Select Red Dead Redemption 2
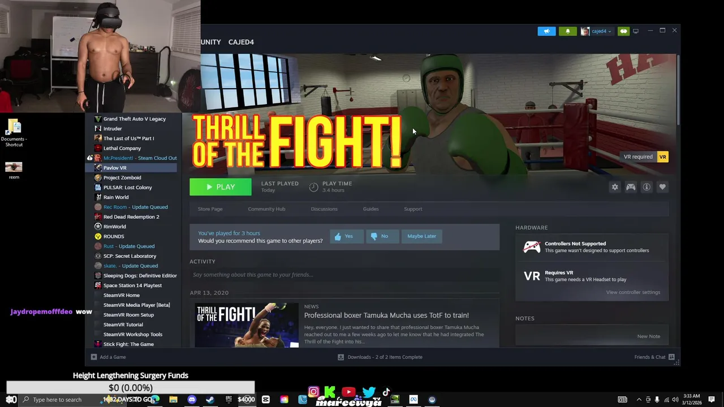The height and width of the screenshot is (407, 724). (x=131, y=217)
